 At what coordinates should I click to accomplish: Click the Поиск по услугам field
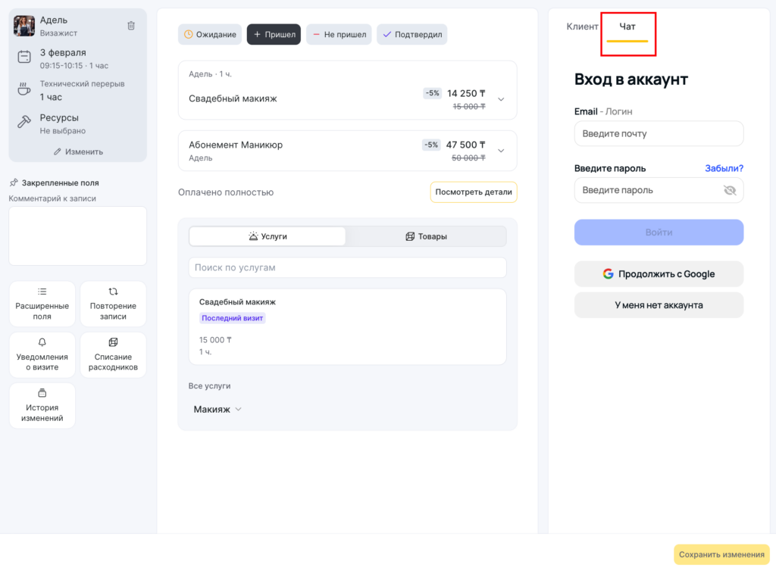pos(347,267)
